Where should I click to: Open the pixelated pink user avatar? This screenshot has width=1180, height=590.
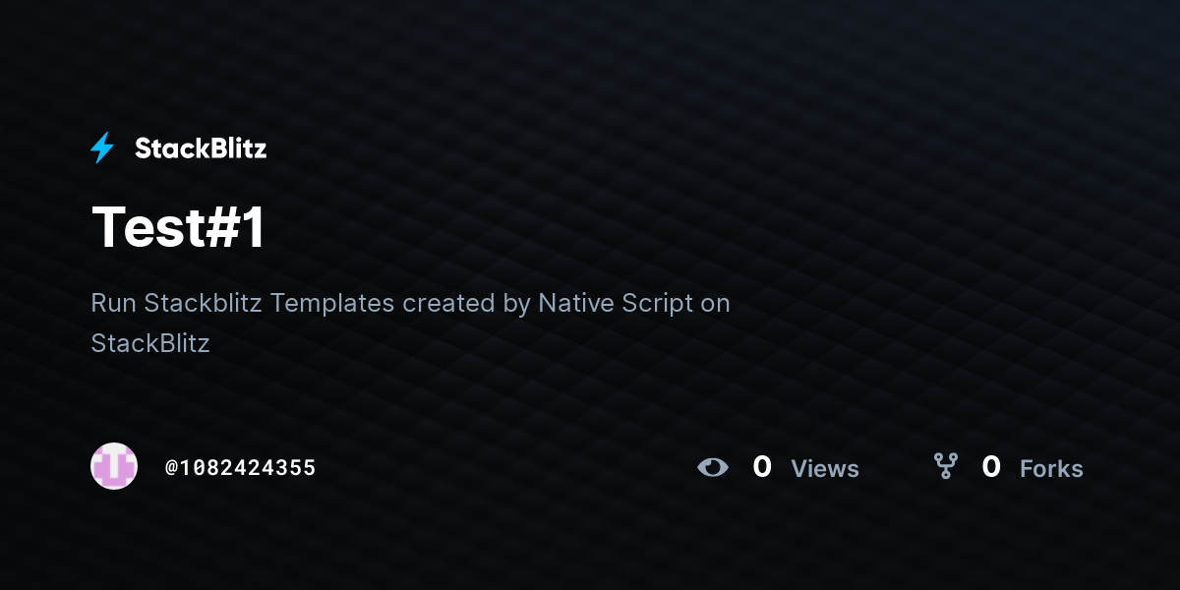(114, 466)
